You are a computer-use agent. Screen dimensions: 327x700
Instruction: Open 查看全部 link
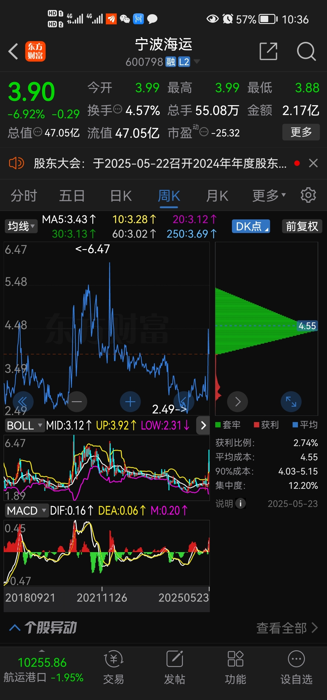point(287,628)
